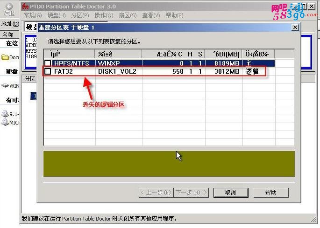The image size is (320, 228).
Task: Close the 重建分区表 dialog
Action: pos(295,28)
